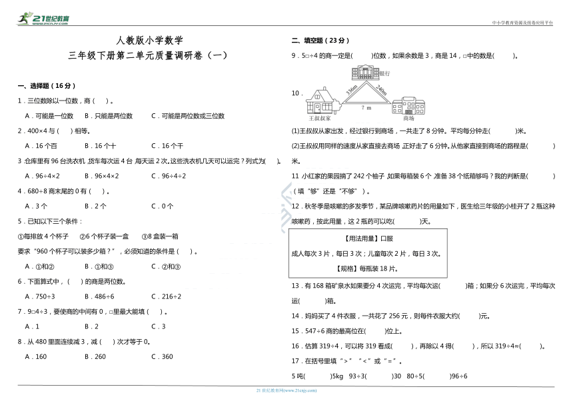The height and width of the screenshot is (405, 573).
Task: Choose option B 2个 for question 4
Action: point(95,206)
